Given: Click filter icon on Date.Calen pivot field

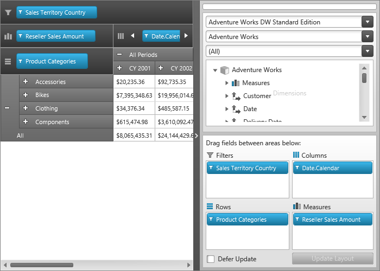Looking at the screenshot, I should coord(147,36).
